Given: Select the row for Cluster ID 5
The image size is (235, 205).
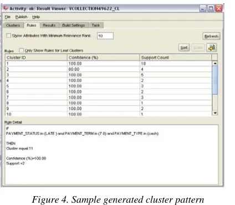Looking at the screenshot, I should click(109, 86).
